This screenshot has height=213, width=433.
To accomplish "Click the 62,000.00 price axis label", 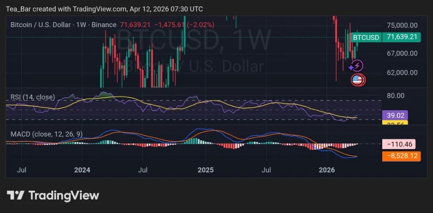I will pos(402,72).
